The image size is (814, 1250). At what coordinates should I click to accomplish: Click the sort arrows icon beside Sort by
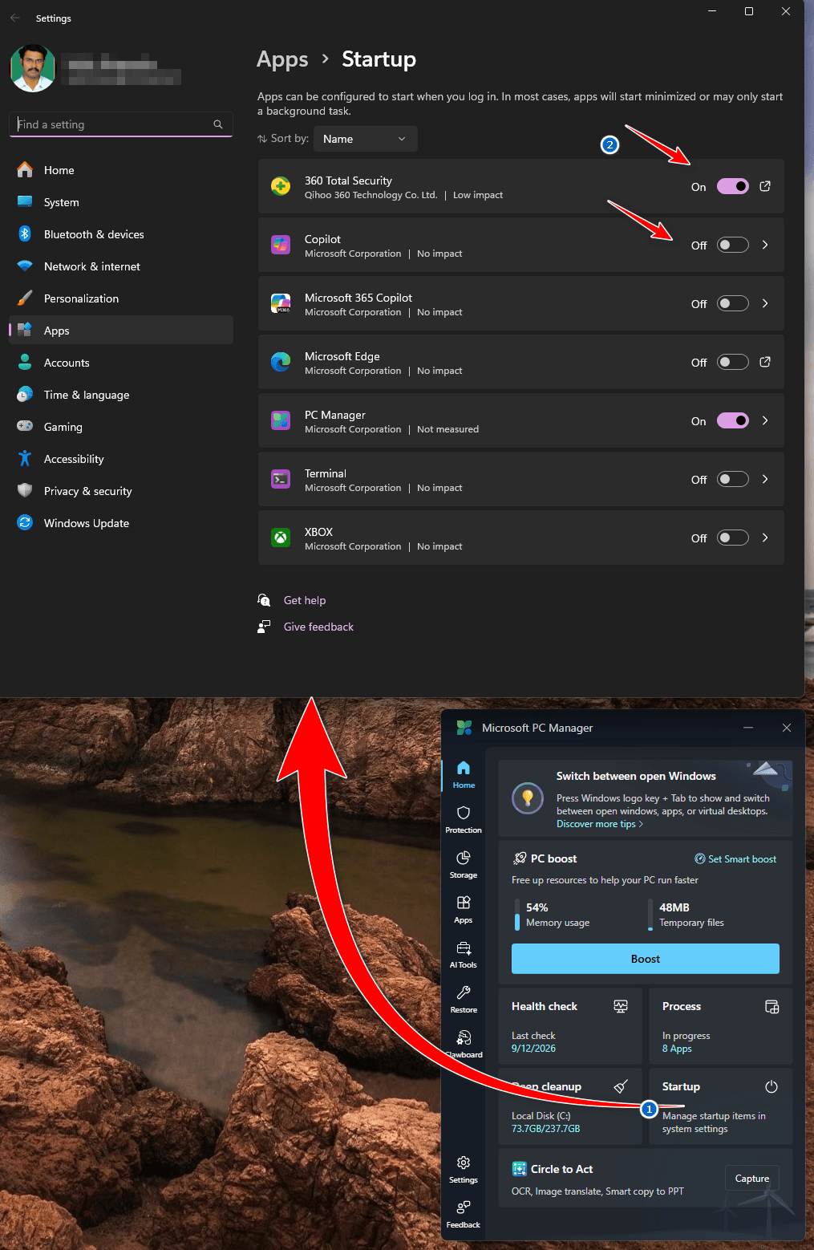point(262,139)
